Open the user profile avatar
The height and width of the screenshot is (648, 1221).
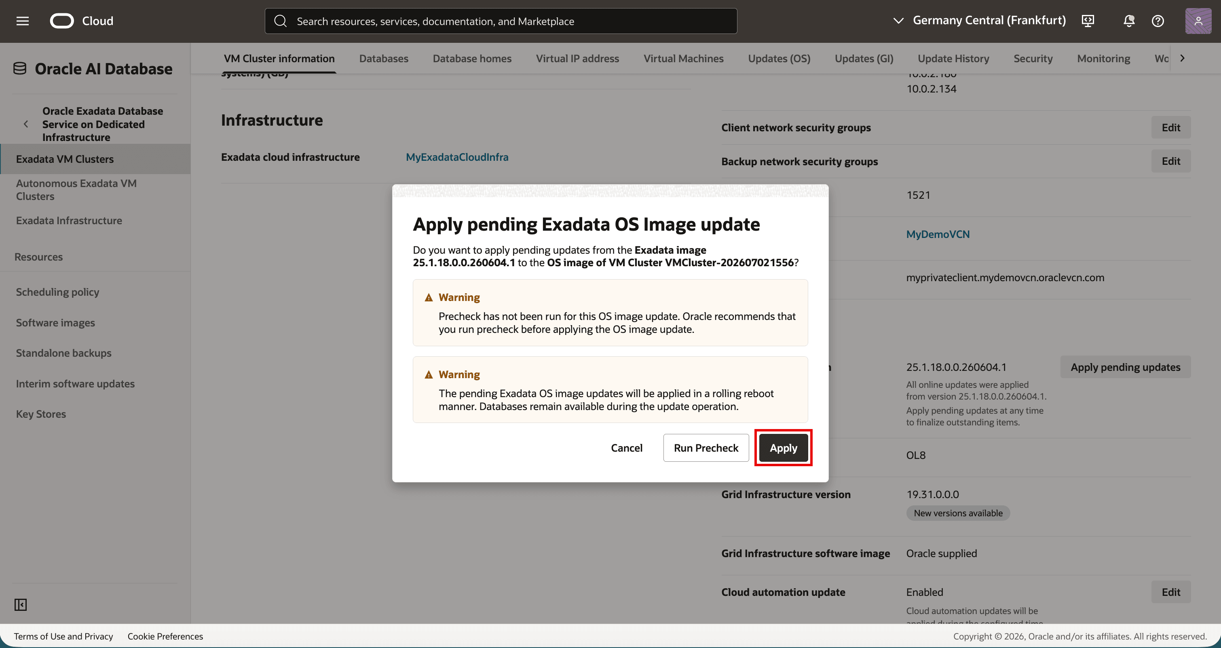[x=1198, y=21]
